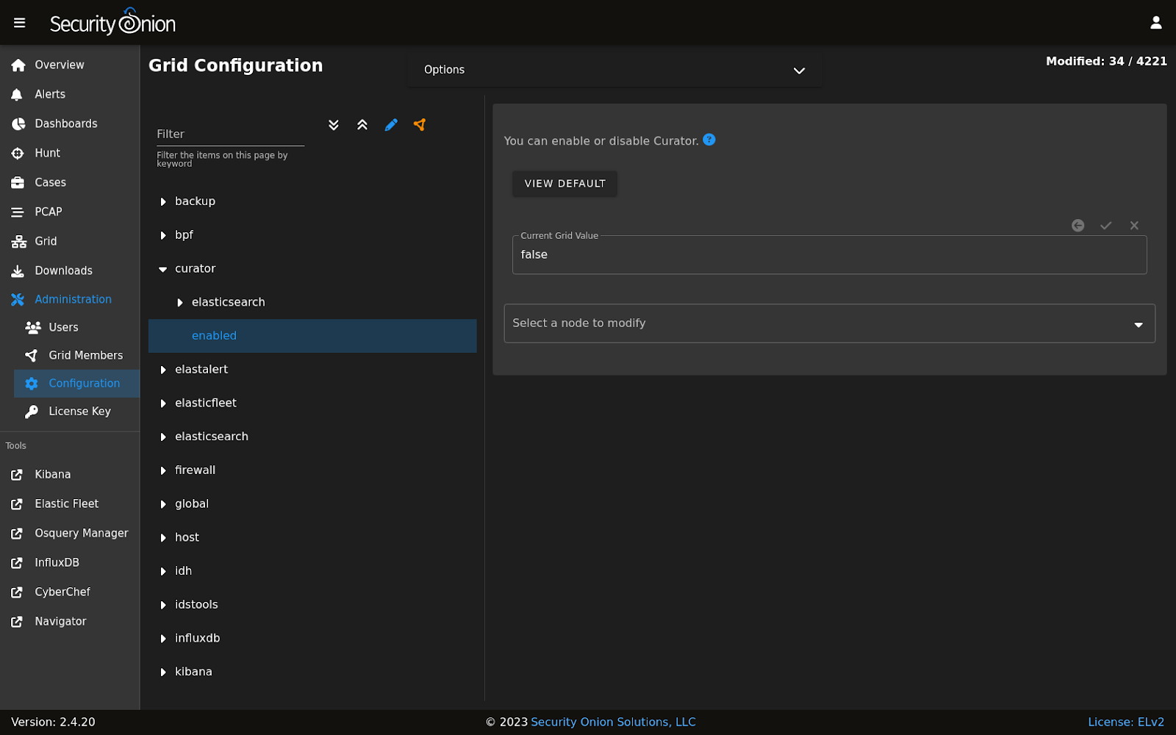Expand the Options dropdown panel
1176x735 pixels.
(x=614, y=70)
